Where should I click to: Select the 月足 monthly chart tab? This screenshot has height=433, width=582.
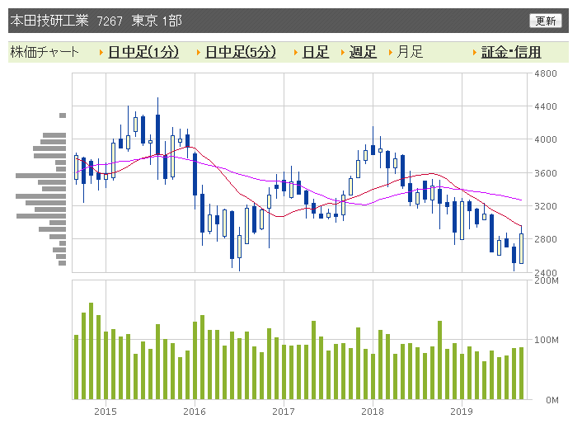(410, 52)
